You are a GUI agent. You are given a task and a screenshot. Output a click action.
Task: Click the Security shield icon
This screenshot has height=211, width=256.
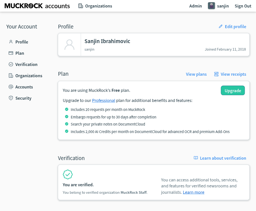tap(11, 98)
